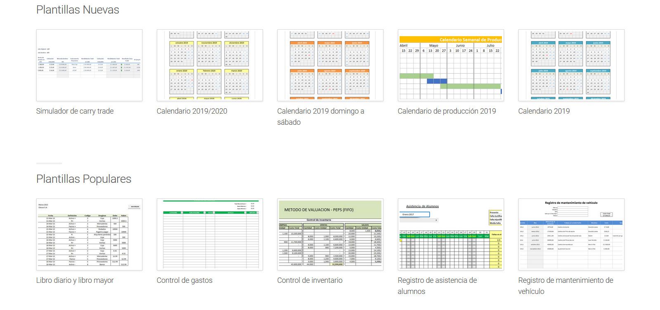Click the 'Plantillas Populares' section heading
The width and height of the screenshot is (660, 310).
pos(84,179)
